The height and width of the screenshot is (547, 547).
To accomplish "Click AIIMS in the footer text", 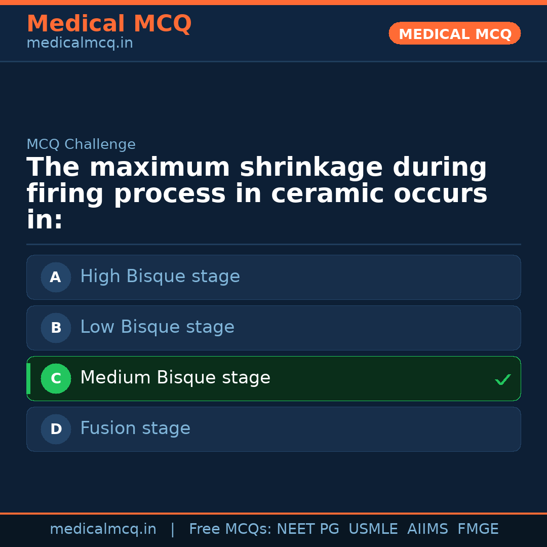I will tap(428, 528).
